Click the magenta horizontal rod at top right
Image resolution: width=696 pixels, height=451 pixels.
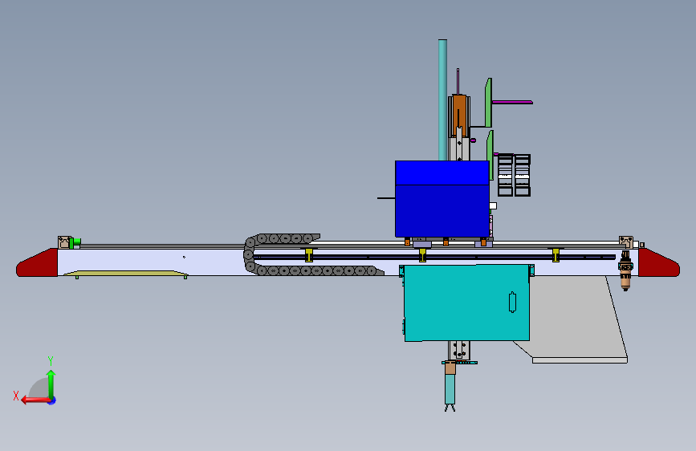click(512, 102)
